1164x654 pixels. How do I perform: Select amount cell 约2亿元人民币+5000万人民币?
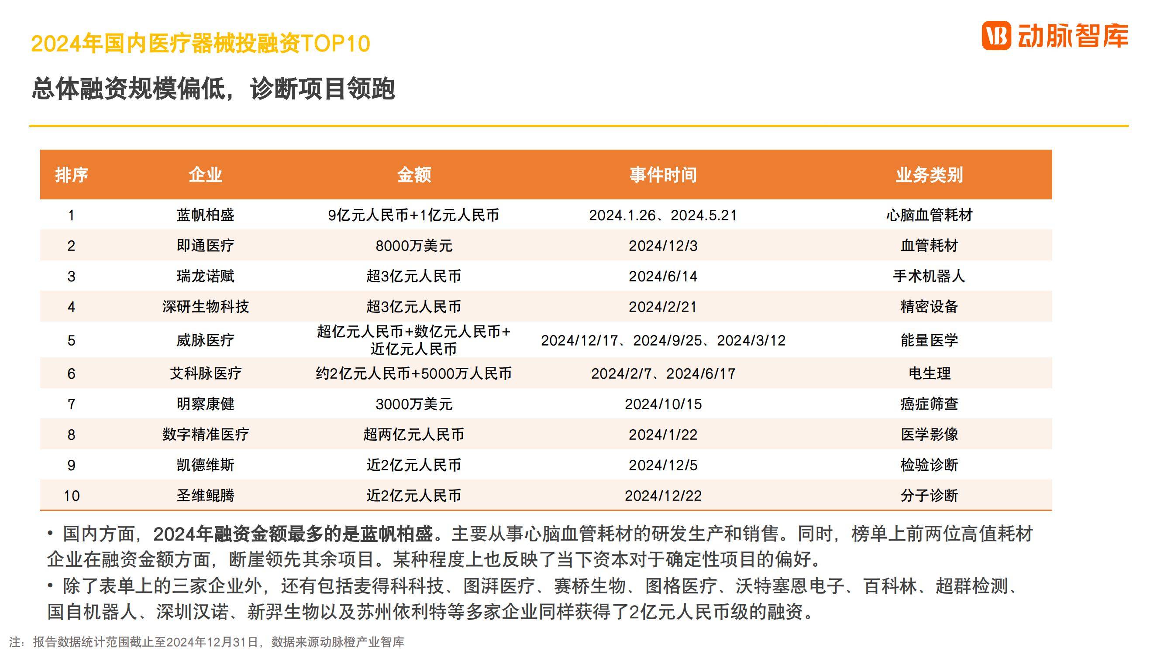coord(413,373)
